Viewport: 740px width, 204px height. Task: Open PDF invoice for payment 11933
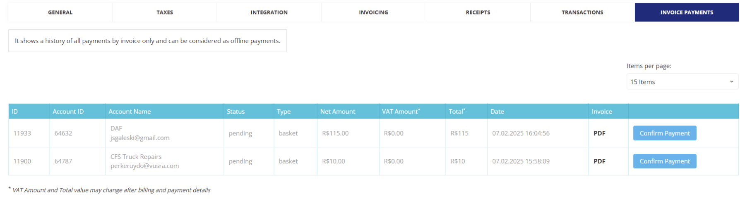coord(599,133)
